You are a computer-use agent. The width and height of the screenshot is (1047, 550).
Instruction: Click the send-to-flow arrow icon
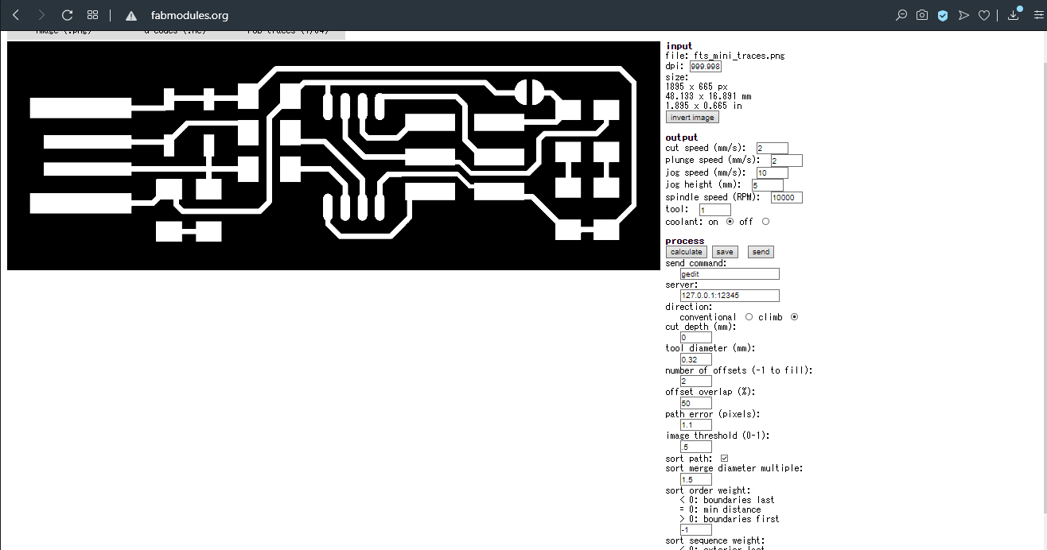[963, 15]
